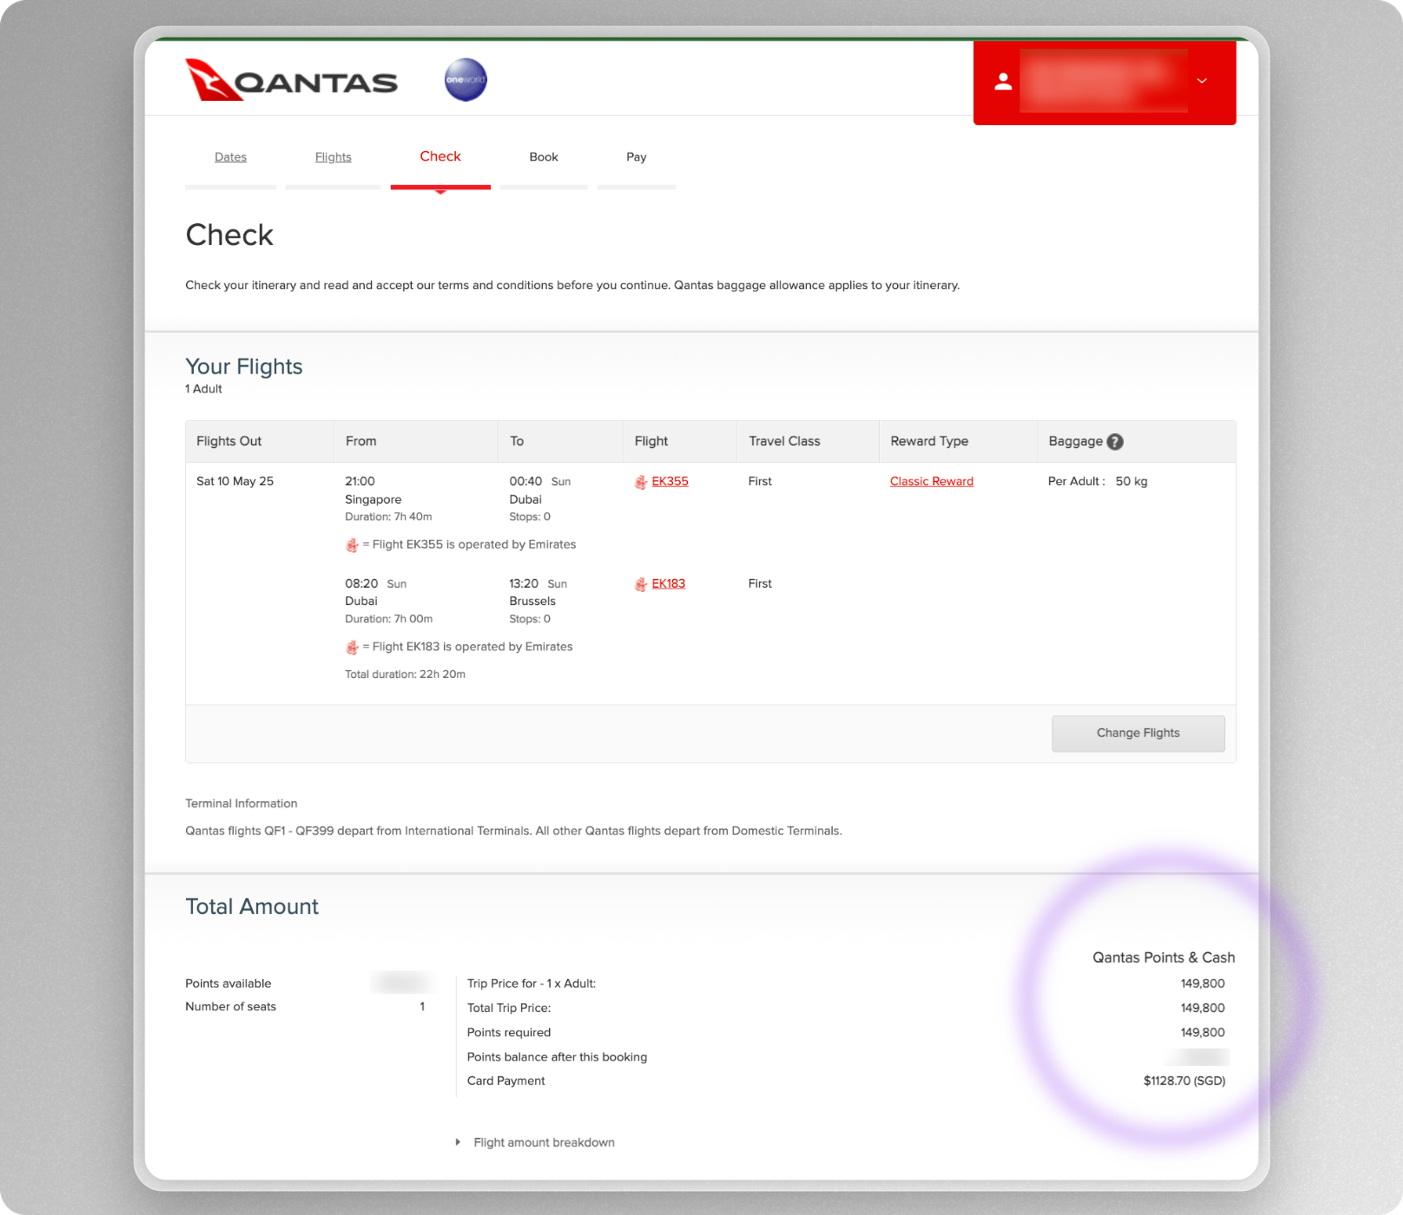Open the Pay step tab

pyautogui.click(x=636, y=157)
